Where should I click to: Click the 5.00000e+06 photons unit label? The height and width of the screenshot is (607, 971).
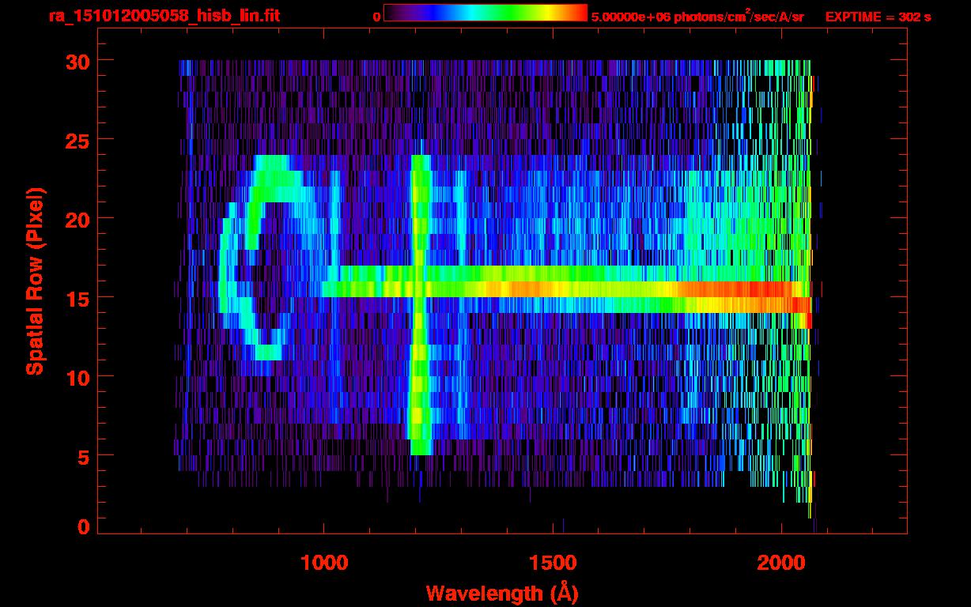coord(697,16)
